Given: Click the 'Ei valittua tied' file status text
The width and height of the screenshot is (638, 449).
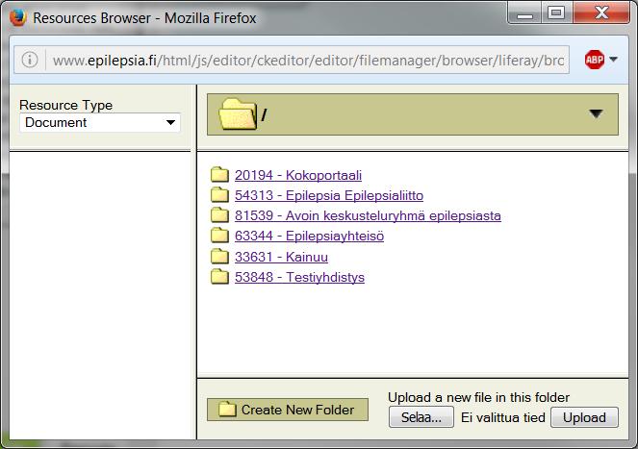Looking at the screenshot, I should click(x=503, y=417).
